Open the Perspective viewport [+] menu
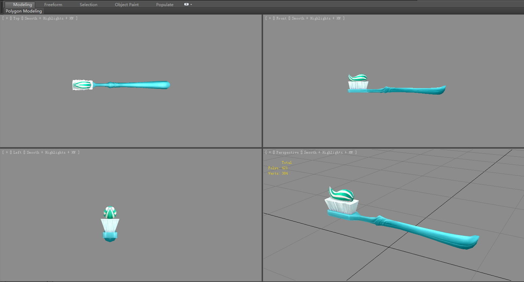This screenshot has height=282, width=524. click(270, 153)
